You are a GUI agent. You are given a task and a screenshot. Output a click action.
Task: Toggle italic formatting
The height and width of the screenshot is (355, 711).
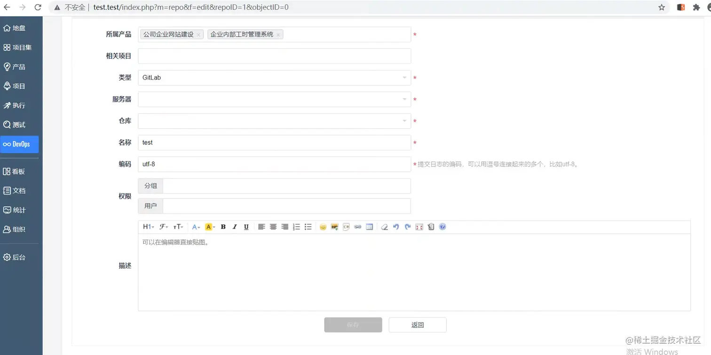(x=235, y=227)
